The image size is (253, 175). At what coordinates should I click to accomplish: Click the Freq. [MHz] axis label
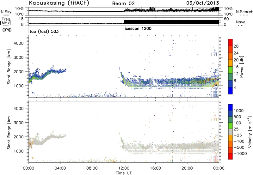coord(6,21)
